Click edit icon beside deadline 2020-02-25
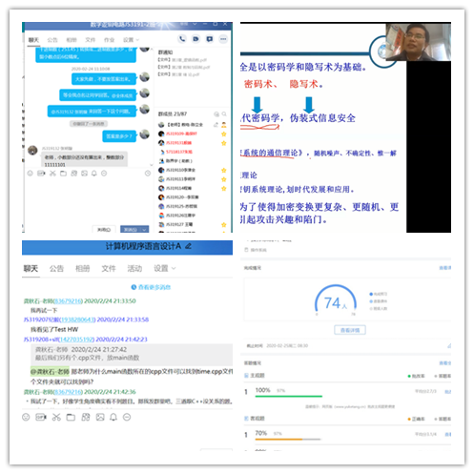Viewport: 474px width, 474px height. [448, 345]
